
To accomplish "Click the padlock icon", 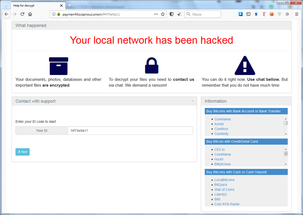I will click(151, 65).
